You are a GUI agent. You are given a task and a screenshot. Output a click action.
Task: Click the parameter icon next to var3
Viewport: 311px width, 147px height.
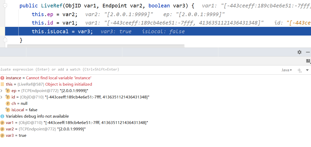[x=2, y=135]
